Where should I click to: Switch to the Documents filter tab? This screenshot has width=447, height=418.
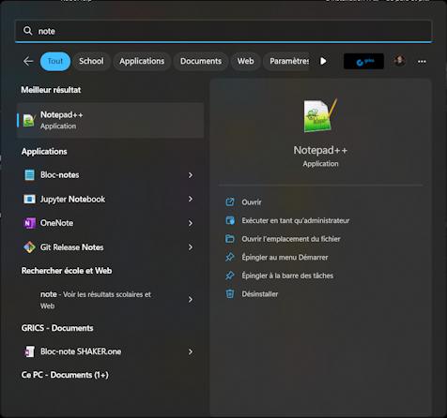[x=201, y=61]
